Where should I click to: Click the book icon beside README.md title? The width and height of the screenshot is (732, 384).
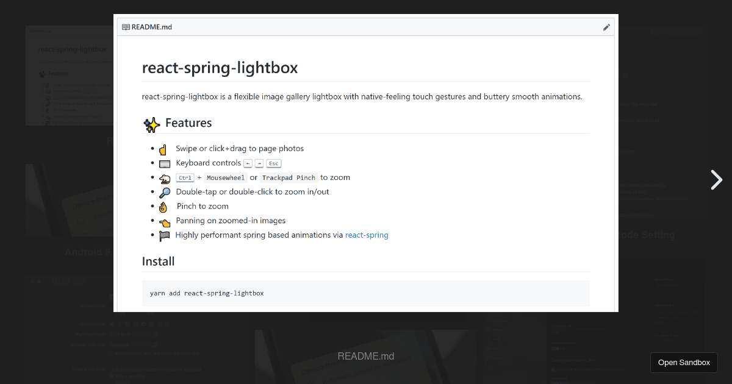(x=126, y=27)
